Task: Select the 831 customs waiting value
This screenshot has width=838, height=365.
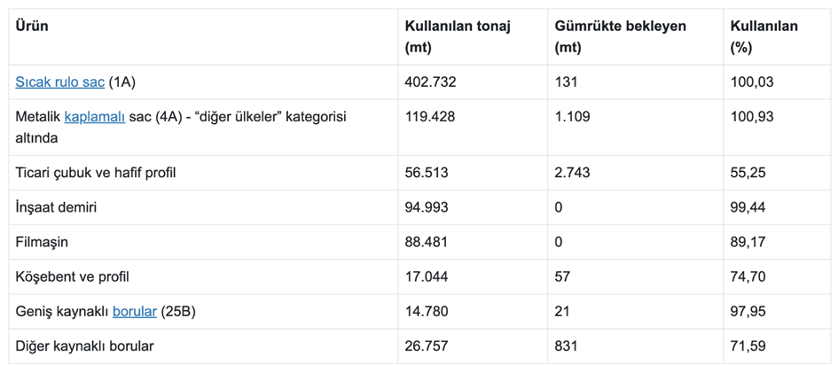Action: [567, 346]
